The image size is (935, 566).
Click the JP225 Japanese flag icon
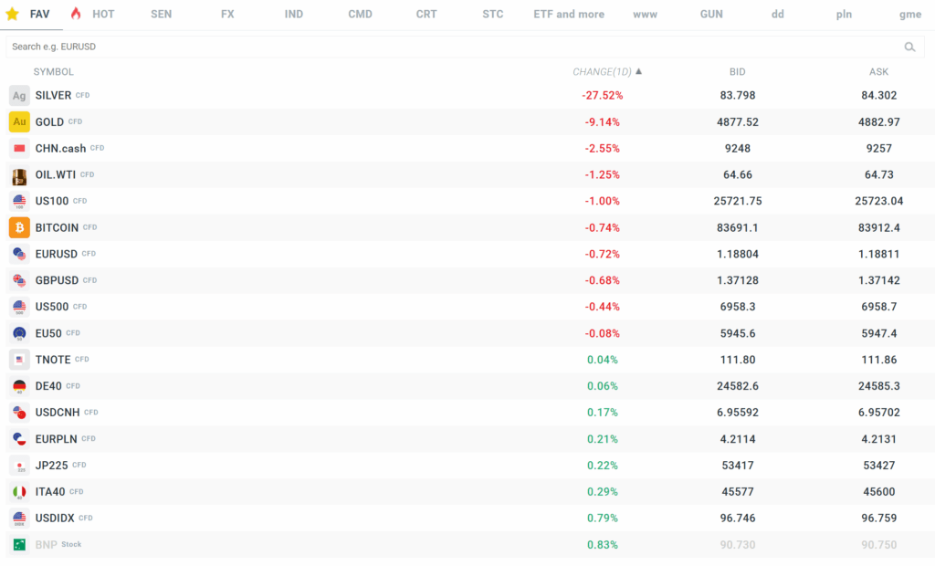point(19,466)
